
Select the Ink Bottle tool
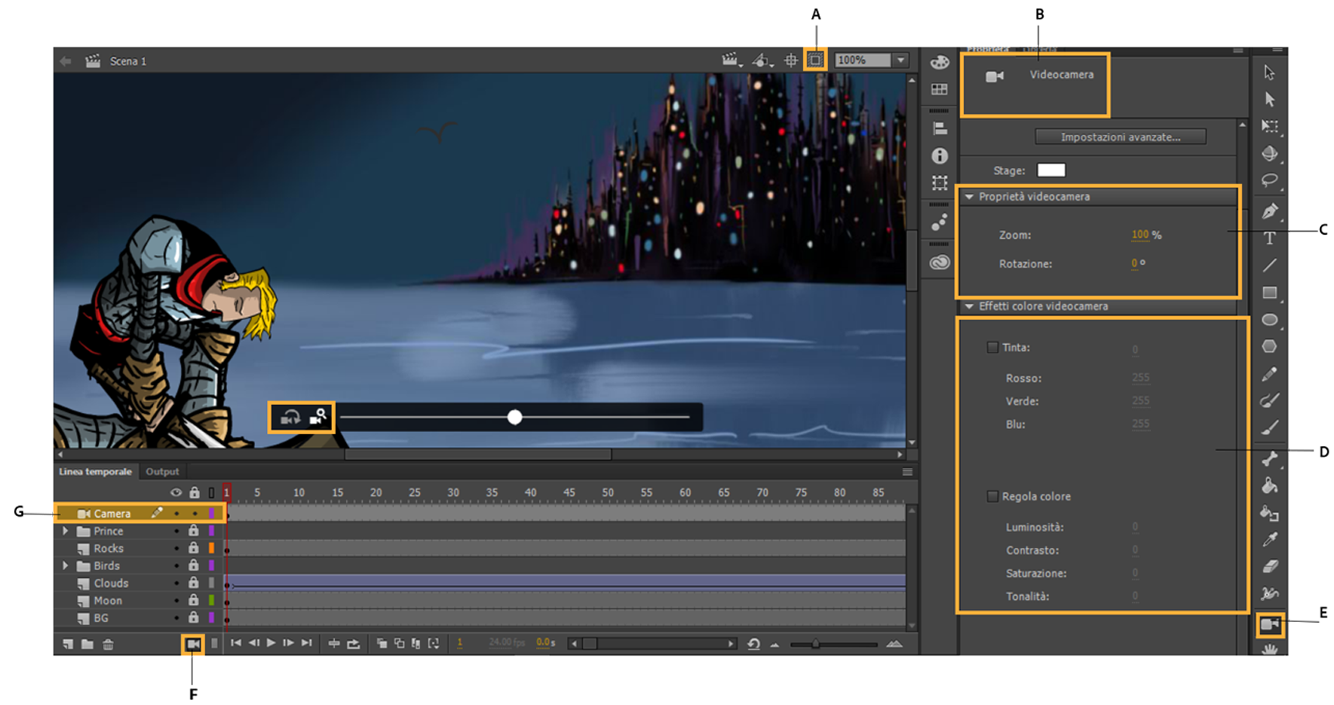point(1270,513)
